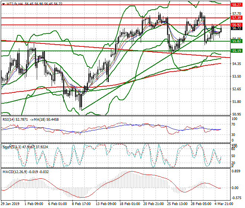245x208 pixels.
Task: Click the WTI.fs,H4 chart title text
Action: [15, 4]
